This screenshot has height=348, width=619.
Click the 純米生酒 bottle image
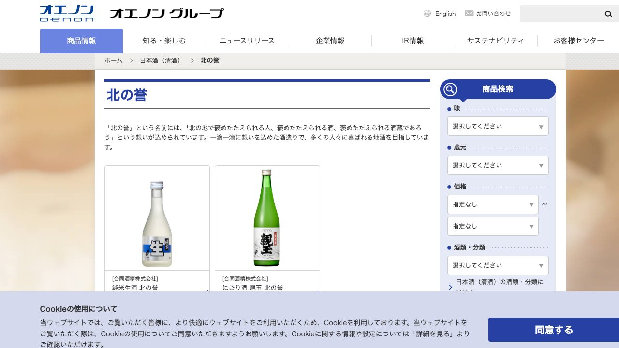pos(157,223)
